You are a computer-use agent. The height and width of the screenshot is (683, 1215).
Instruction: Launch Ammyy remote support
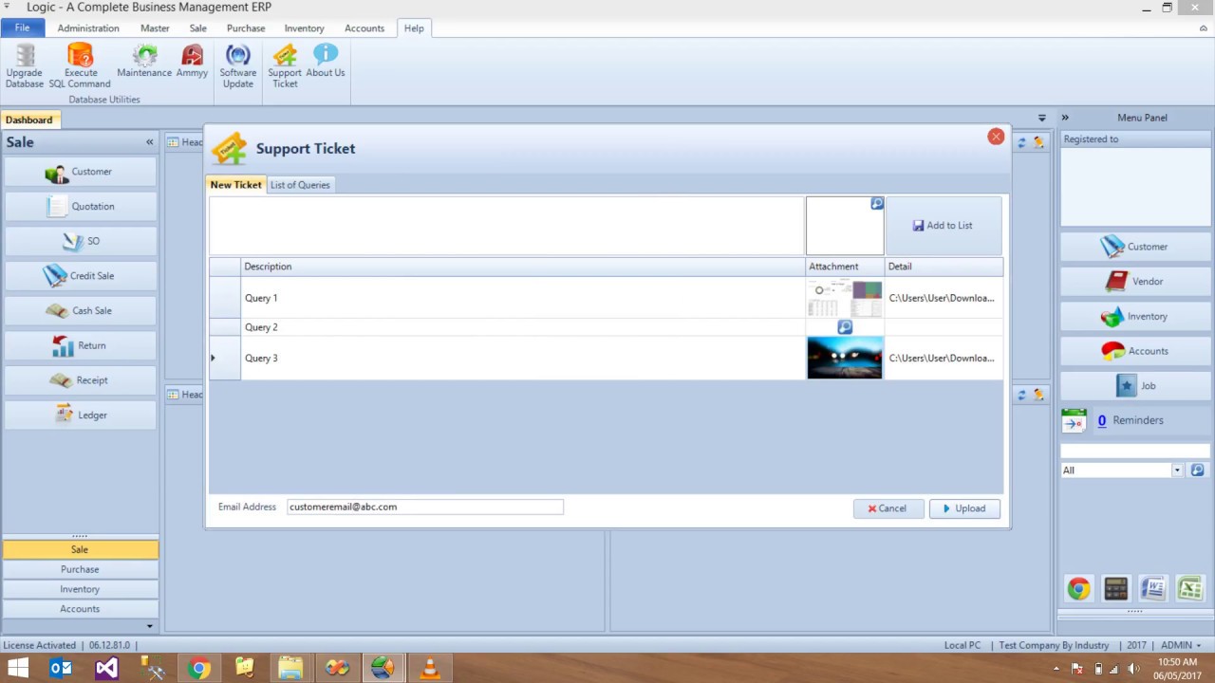coord(192,61)
